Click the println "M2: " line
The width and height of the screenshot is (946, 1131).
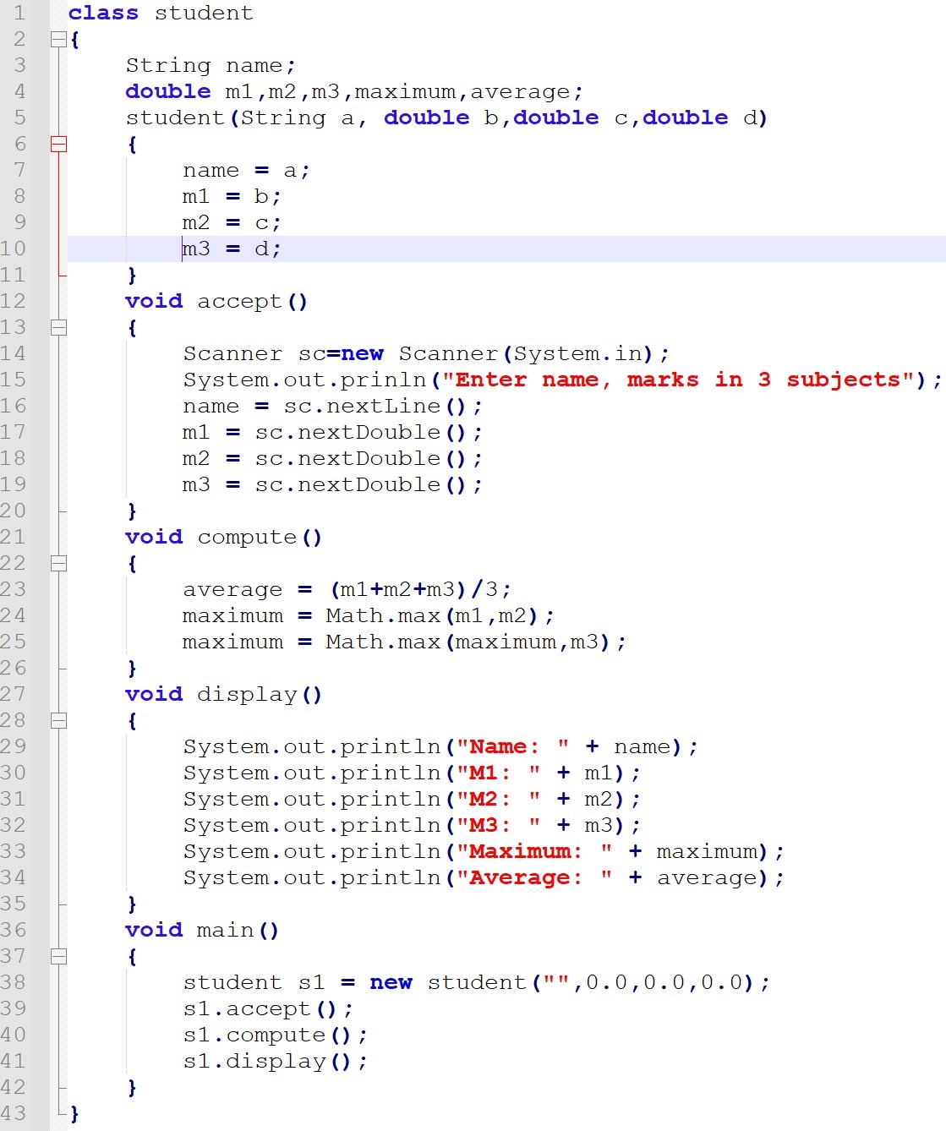click(412, 799)
